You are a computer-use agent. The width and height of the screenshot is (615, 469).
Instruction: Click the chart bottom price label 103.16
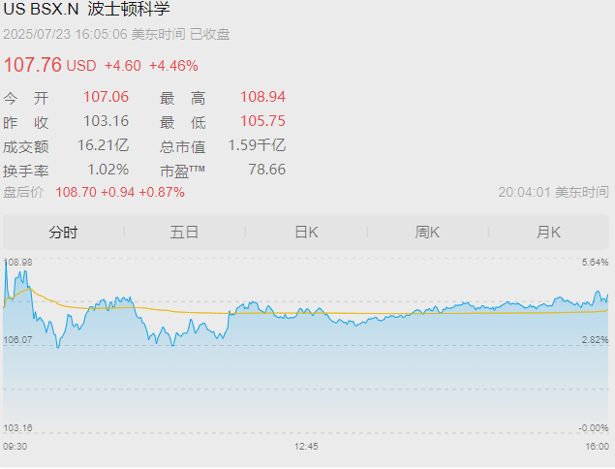click(x=17, y=428)
